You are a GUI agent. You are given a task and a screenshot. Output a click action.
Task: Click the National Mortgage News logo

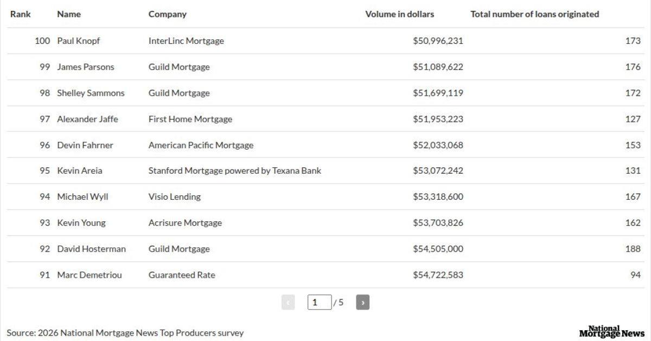611,332
